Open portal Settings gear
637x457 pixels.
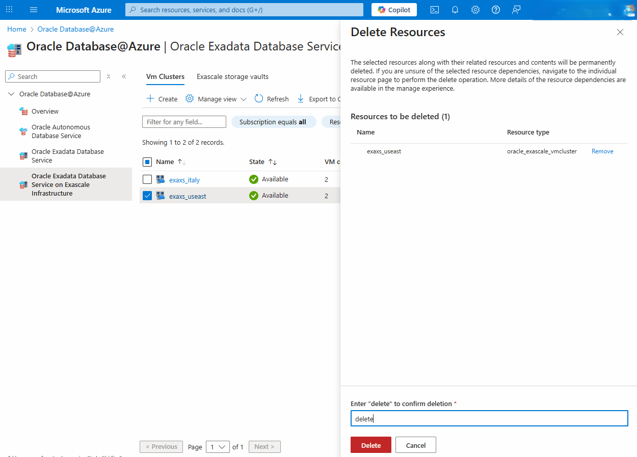pyautogui.click(x=475, y=9)
